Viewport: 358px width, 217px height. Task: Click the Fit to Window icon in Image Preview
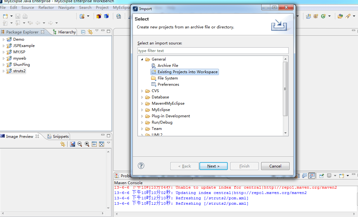pos(101,144)
